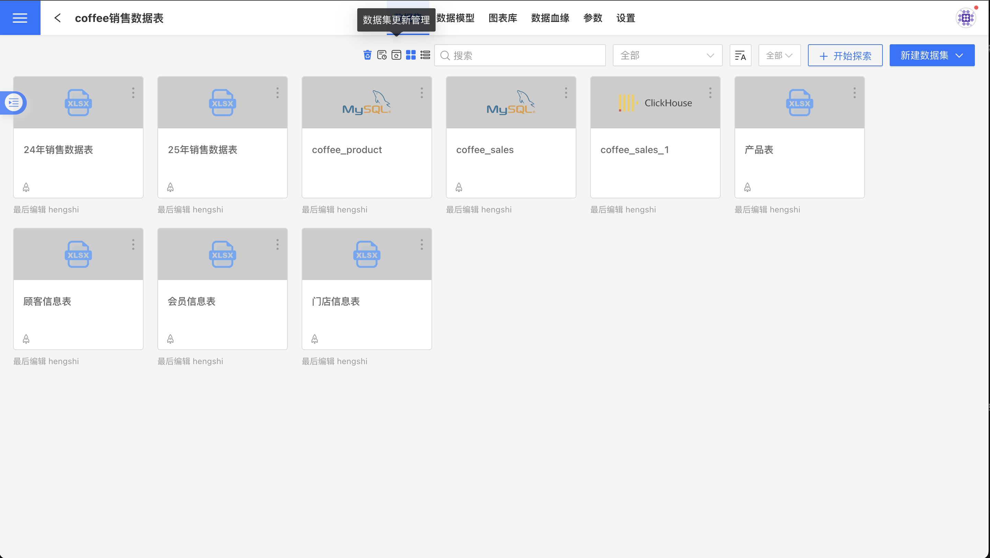Click the user avatar icon
The height and width of the screenshot is (558, 990).
click(965, 18)
